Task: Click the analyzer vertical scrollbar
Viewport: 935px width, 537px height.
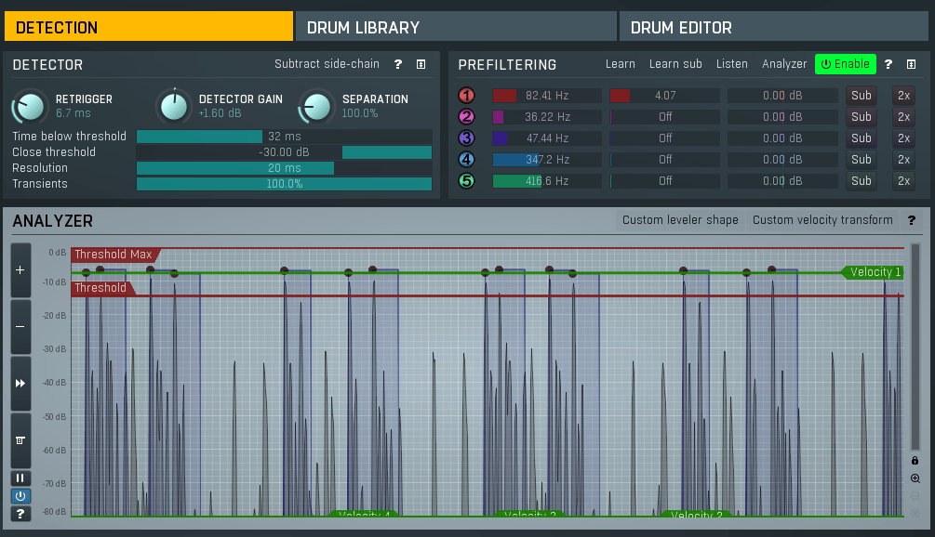Action: pyautogui.click(x=915, y=347)
